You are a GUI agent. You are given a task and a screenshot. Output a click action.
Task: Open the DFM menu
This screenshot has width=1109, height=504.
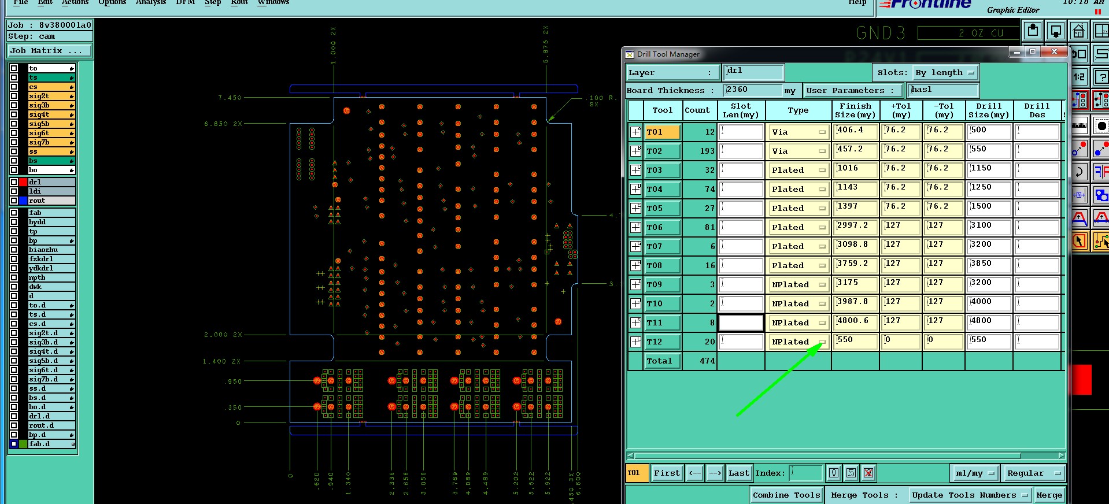pos(185,2)
